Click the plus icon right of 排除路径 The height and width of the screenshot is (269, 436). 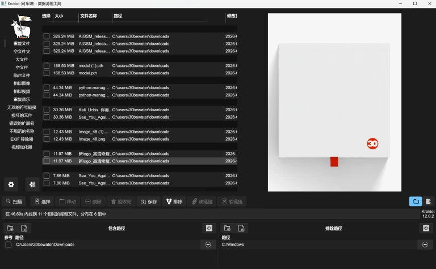click(426, 228)
